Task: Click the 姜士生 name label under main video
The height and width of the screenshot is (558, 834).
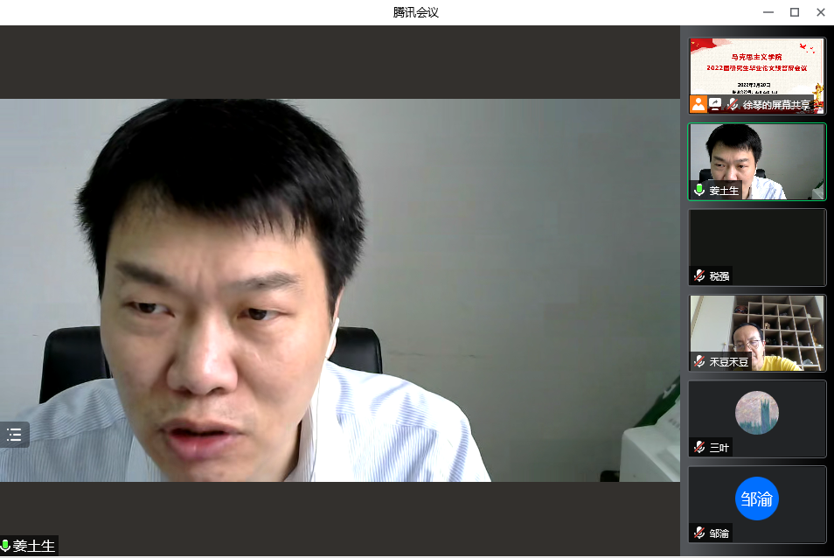Action: (x=34, y=546)
